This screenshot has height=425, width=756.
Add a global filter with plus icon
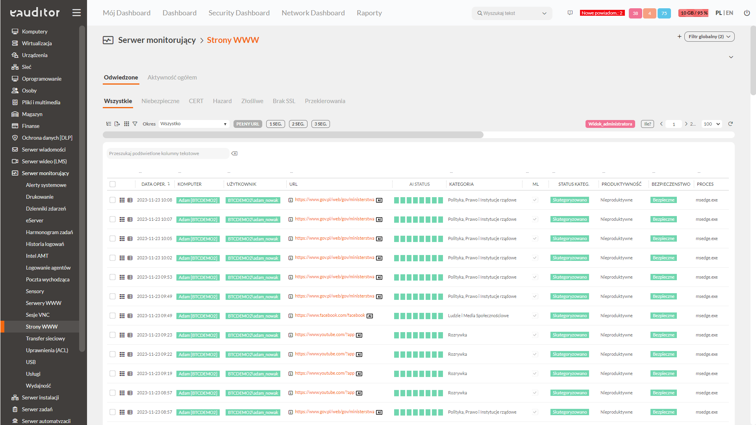pos(679,37)
